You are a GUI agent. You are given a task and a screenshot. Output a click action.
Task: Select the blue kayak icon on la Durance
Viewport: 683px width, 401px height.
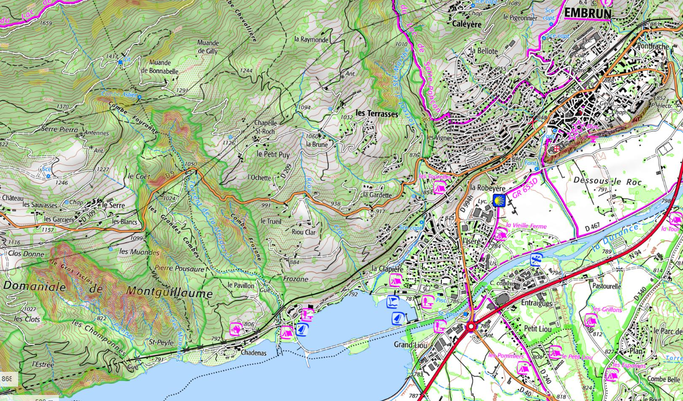534,259
